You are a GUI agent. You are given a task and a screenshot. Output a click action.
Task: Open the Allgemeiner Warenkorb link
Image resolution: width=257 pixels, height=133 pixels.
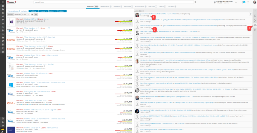pyautogui.click(x=225, y=1)
